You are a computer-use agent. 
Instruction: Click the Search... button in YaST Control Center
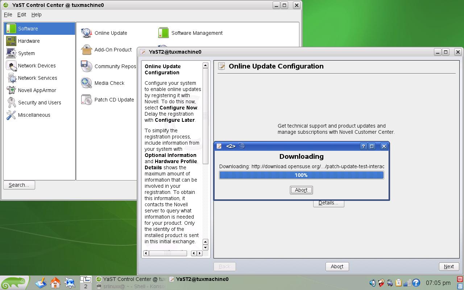(x=19, y=185)
